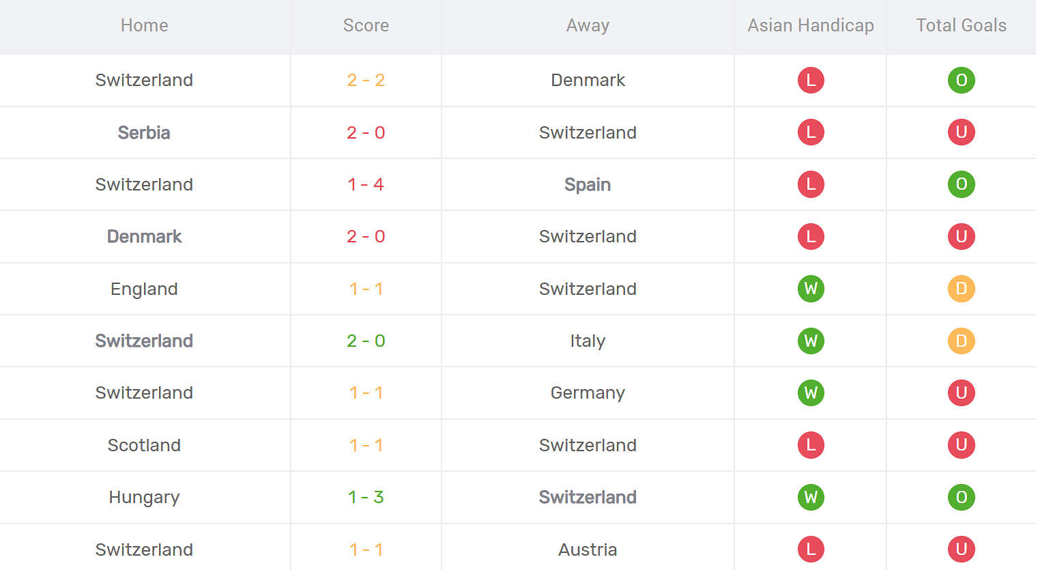This screenshot has width=1038, height=570.
Task: Click the green W badge in the England row
Action: (811, 288)
